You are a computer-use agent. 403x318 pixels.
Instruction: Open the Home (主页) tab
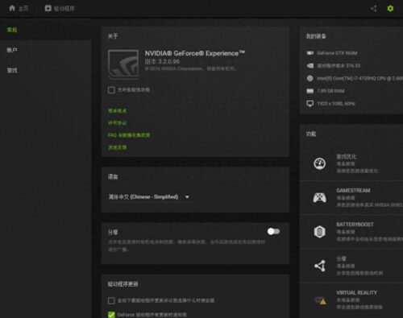(19, 8)
